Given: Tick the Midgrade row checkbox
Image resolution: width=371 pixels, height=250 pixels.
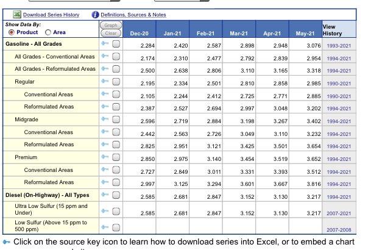Looking at the screenshot, I should (x=116, y=120).
